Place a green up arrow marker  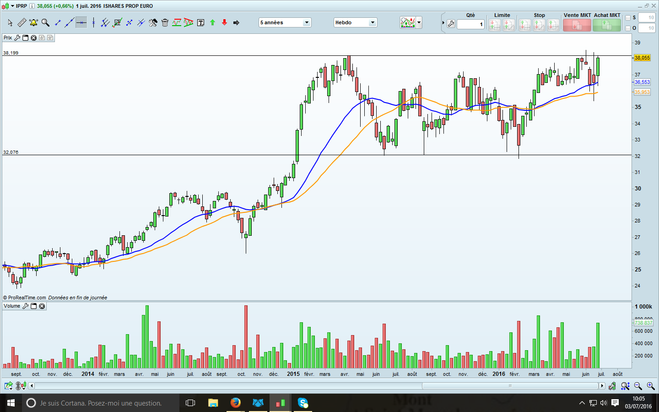click(212, 22)
